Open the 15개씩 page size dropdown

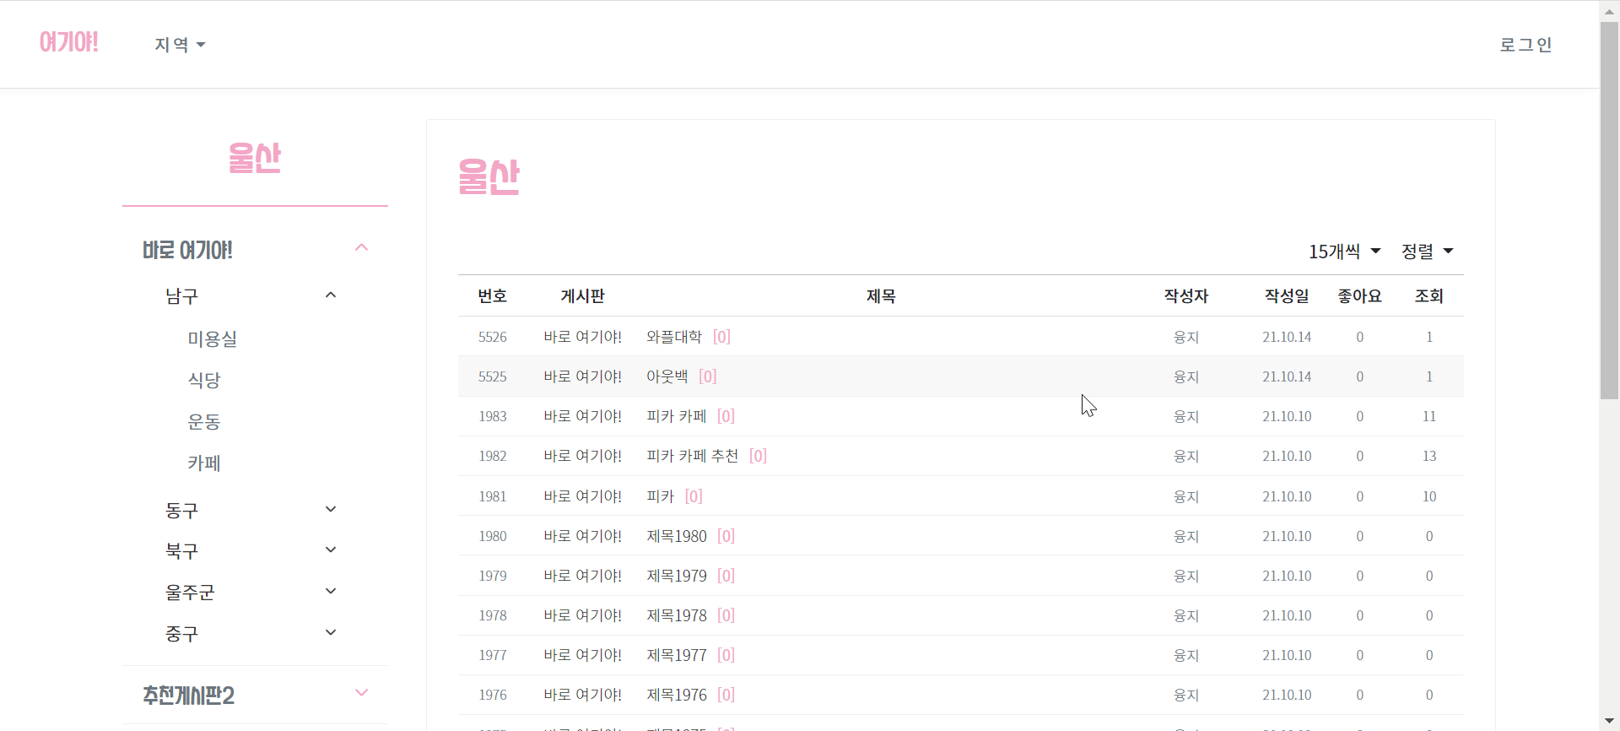tap(1344, 252)
